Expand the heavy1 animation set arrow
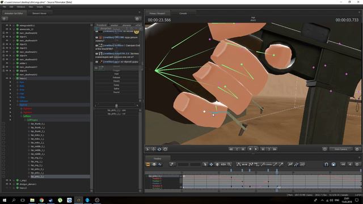Screen dimensions: 363x204 [10, 78]
